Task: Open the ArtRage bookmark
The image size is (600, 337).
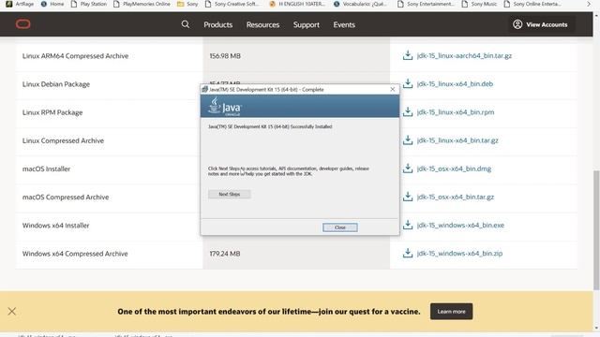Action: click(x=20, y=4)
